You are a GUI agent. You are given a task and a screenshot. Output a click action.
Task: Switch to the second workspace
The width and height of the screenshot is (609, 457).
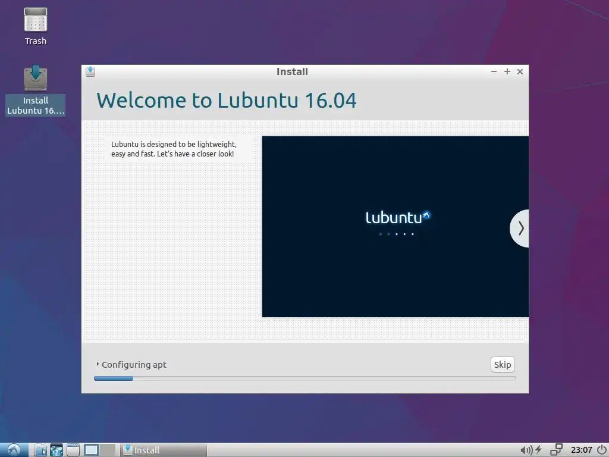tap(108, 450)
